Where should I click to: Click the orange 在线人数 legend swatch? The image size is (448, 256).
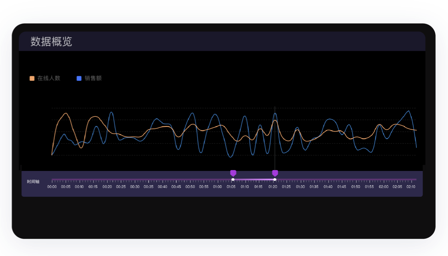click(32, 78)
